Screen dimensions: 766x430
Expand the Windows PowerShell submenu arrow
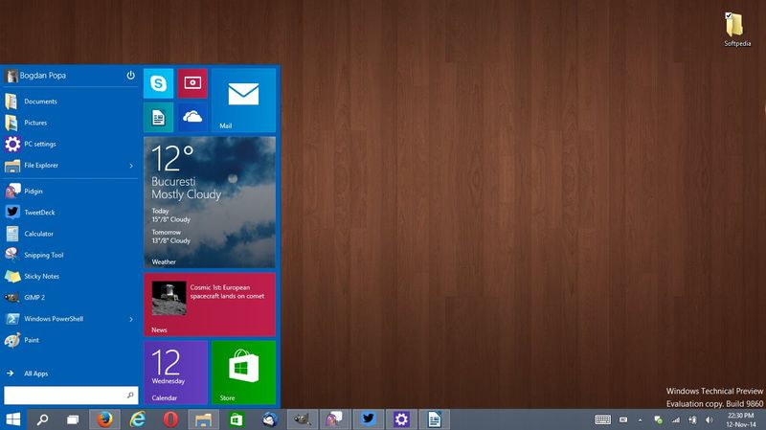click(x=131, y=319)
